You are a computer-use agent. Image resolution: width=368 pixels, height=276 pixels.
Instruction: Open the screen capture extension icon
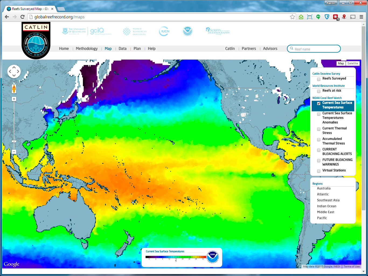pos(310,17)
